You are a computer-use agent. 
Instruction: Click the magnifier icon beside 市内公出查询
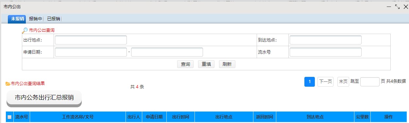pos(25,30)
